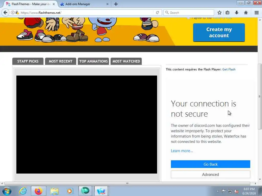Bookmark this page with the star icon
262x196 pixels.
pos(219,13)
